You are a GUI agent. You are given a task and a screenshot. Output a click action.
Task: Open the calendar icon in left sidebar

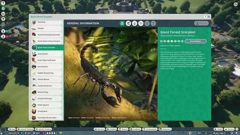point(3,14)
